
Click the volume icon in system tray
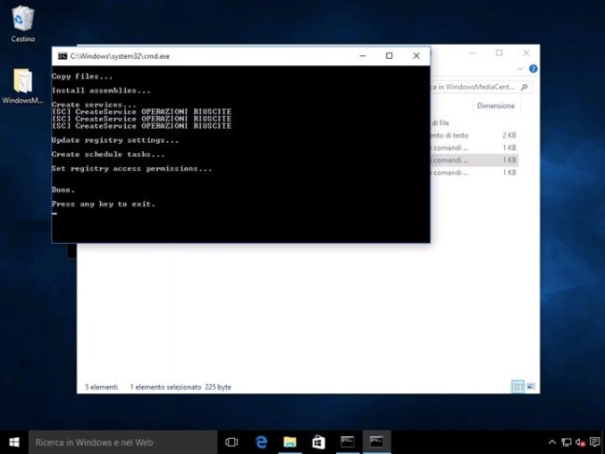579,442
